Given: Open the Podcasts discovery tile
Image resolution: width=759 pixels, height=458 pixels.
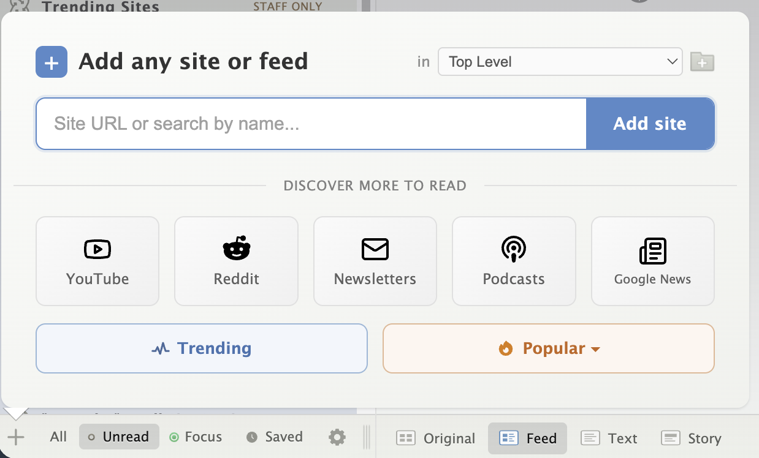Looking at the screenshot, I should pyautogui.click(x=514, y=261).
